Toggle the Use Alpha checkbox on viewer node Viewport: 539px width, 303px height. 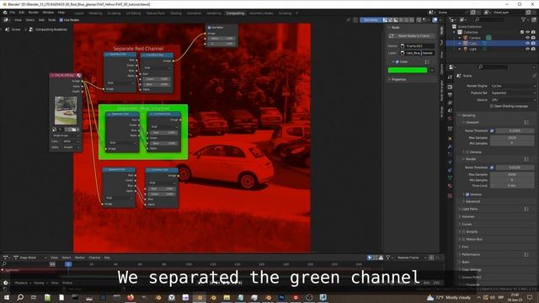click(209, 28)
